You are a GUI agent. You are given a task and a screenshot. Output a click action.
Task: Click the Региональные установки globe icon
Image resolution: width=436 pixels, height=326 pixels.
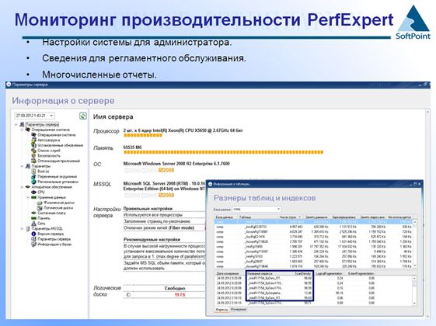[33, 182]
